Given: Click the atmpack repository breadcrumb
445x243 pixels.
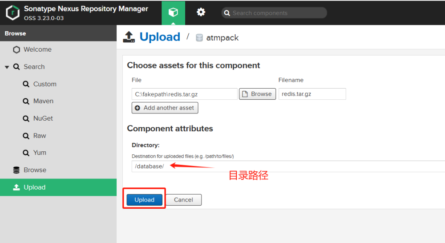Looking at the screenshot, I should [222, 38].
